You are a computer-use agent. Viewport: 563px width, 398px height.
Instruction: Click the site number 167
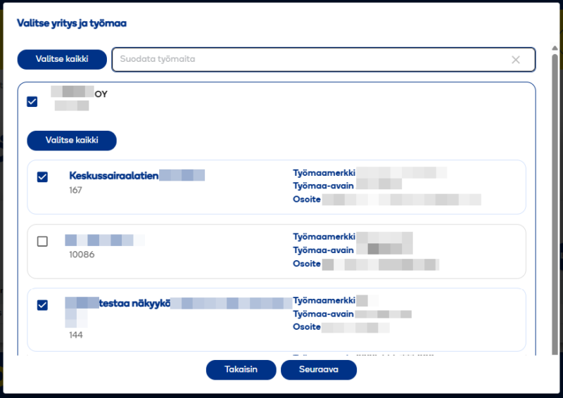[x=76, y=191]
